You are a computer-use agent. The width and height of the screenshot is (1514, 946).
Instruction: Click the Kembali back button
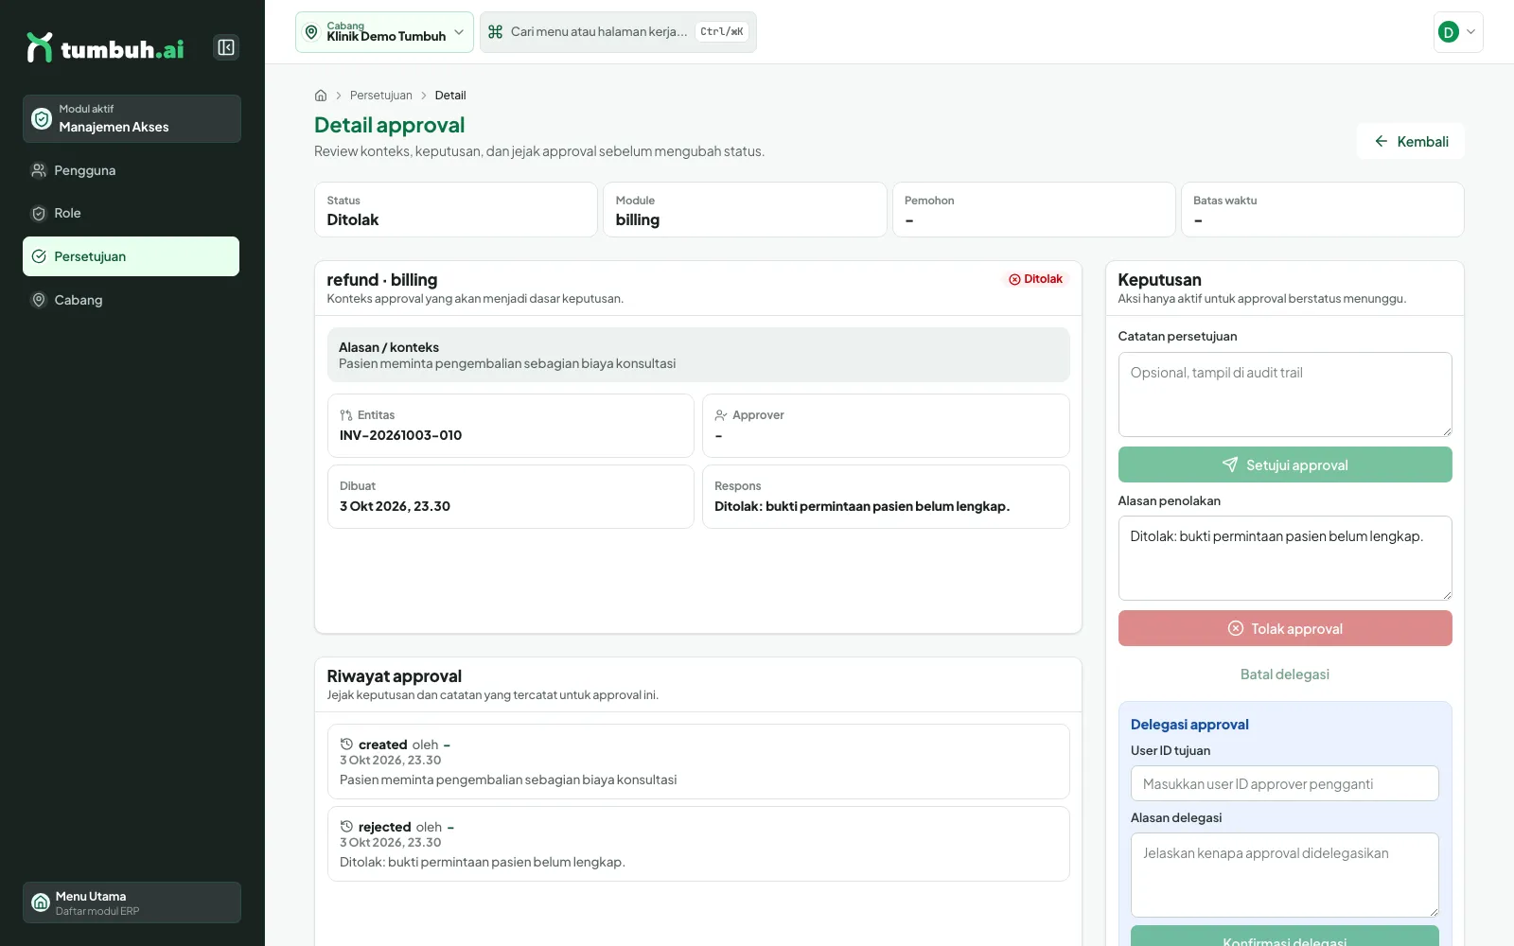(1411, 141)
